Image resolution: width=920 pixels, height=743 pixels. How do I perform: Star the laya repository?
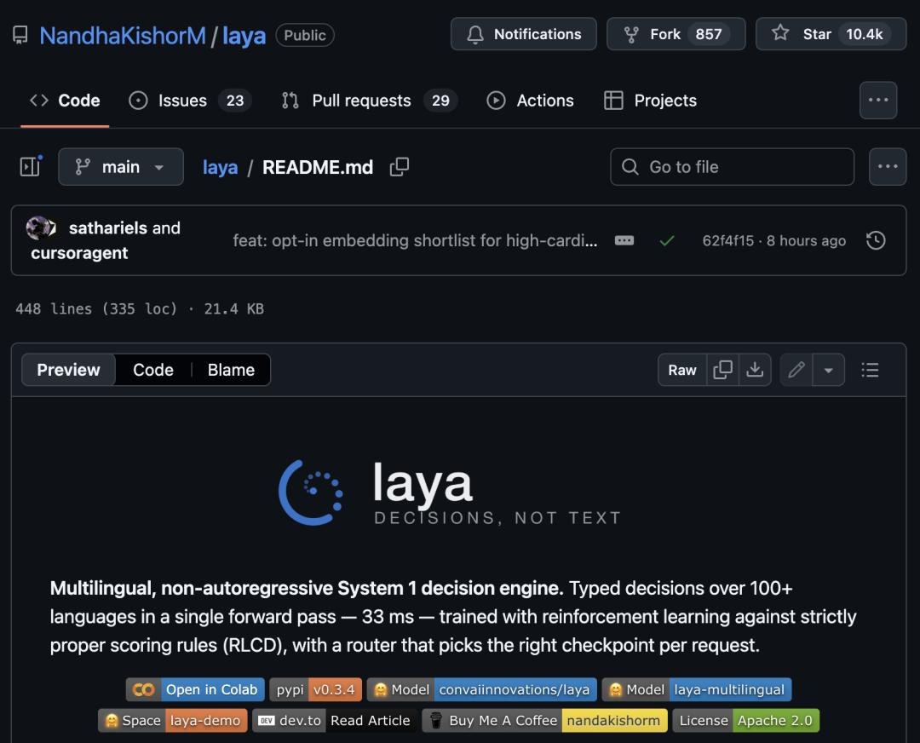tap(831, 34)
